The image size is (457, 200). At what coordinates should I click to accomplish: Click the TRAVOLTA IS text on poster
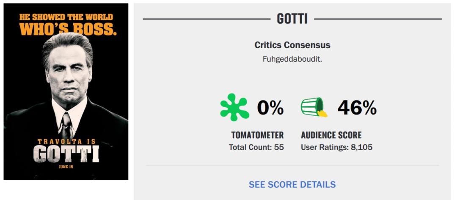click(x=66, y=142)
